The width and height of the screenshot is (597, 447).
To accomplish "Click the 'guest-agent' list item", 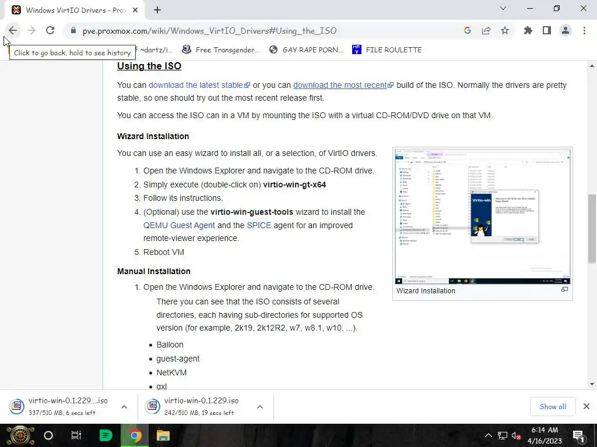I will click(x=178, y=359).
